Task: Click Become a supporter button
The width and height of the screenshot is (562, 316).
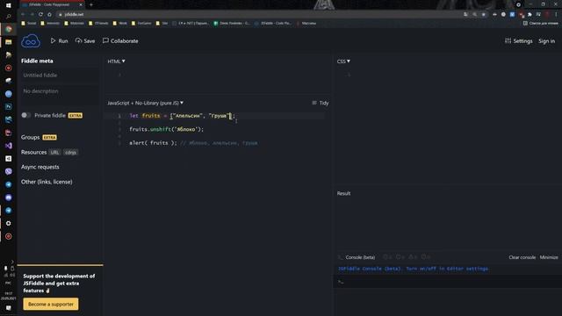Action: point(51,305)
